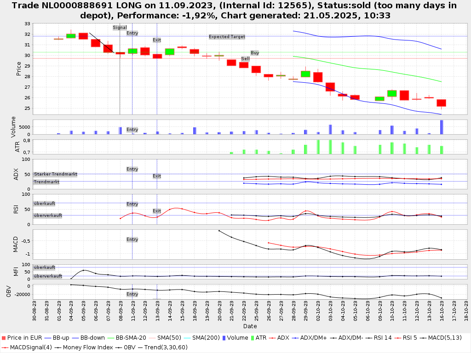Viewport: 471px width, 353px height.
Task: Click the Expected Target line label
Action: 227,37
